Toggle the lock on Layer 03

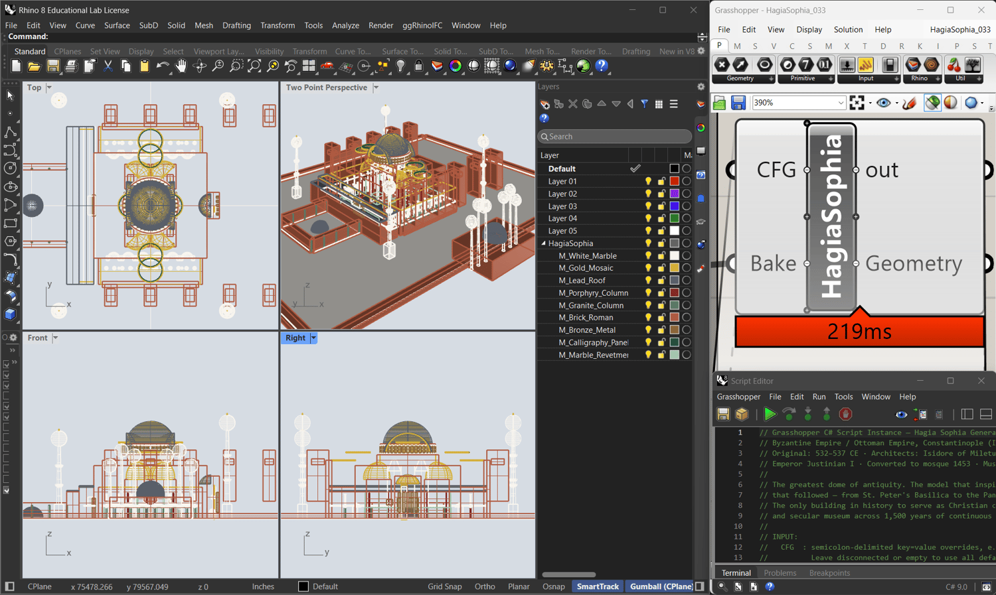pyautogui.click(x=661, y=206)
